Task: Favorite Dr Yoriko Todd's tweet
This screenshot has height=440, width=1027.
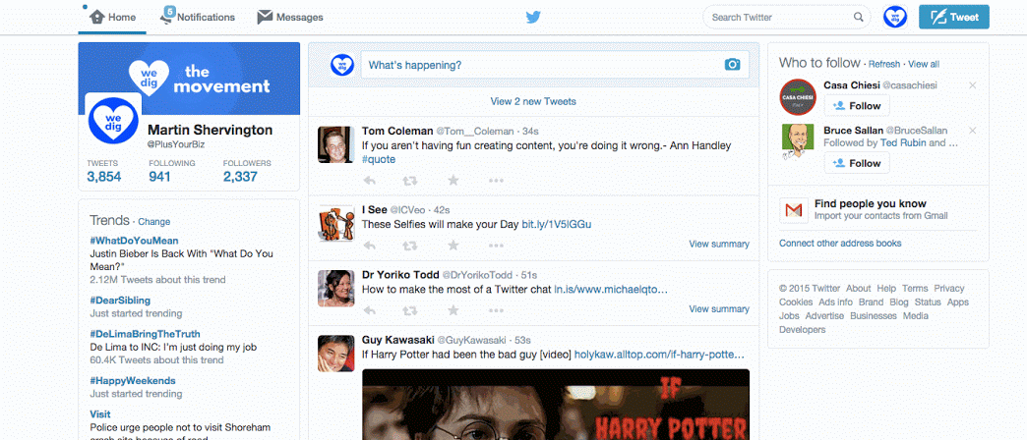Action: click(453, 310)
